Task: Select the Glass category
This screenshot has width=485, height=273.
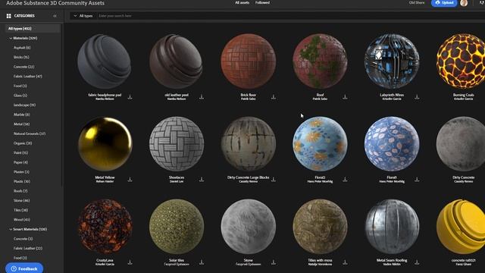Action: tap(20, 96)
